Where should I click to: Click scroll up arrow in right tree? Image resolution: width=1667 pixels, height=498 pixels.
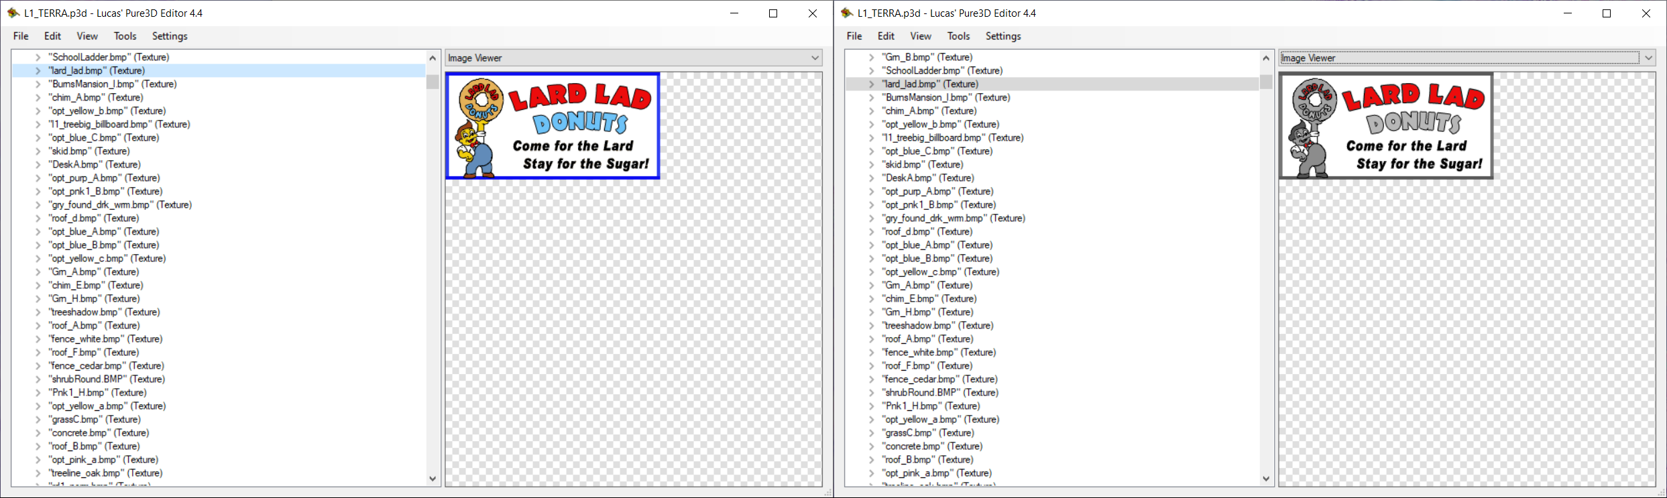[1266, 58]
